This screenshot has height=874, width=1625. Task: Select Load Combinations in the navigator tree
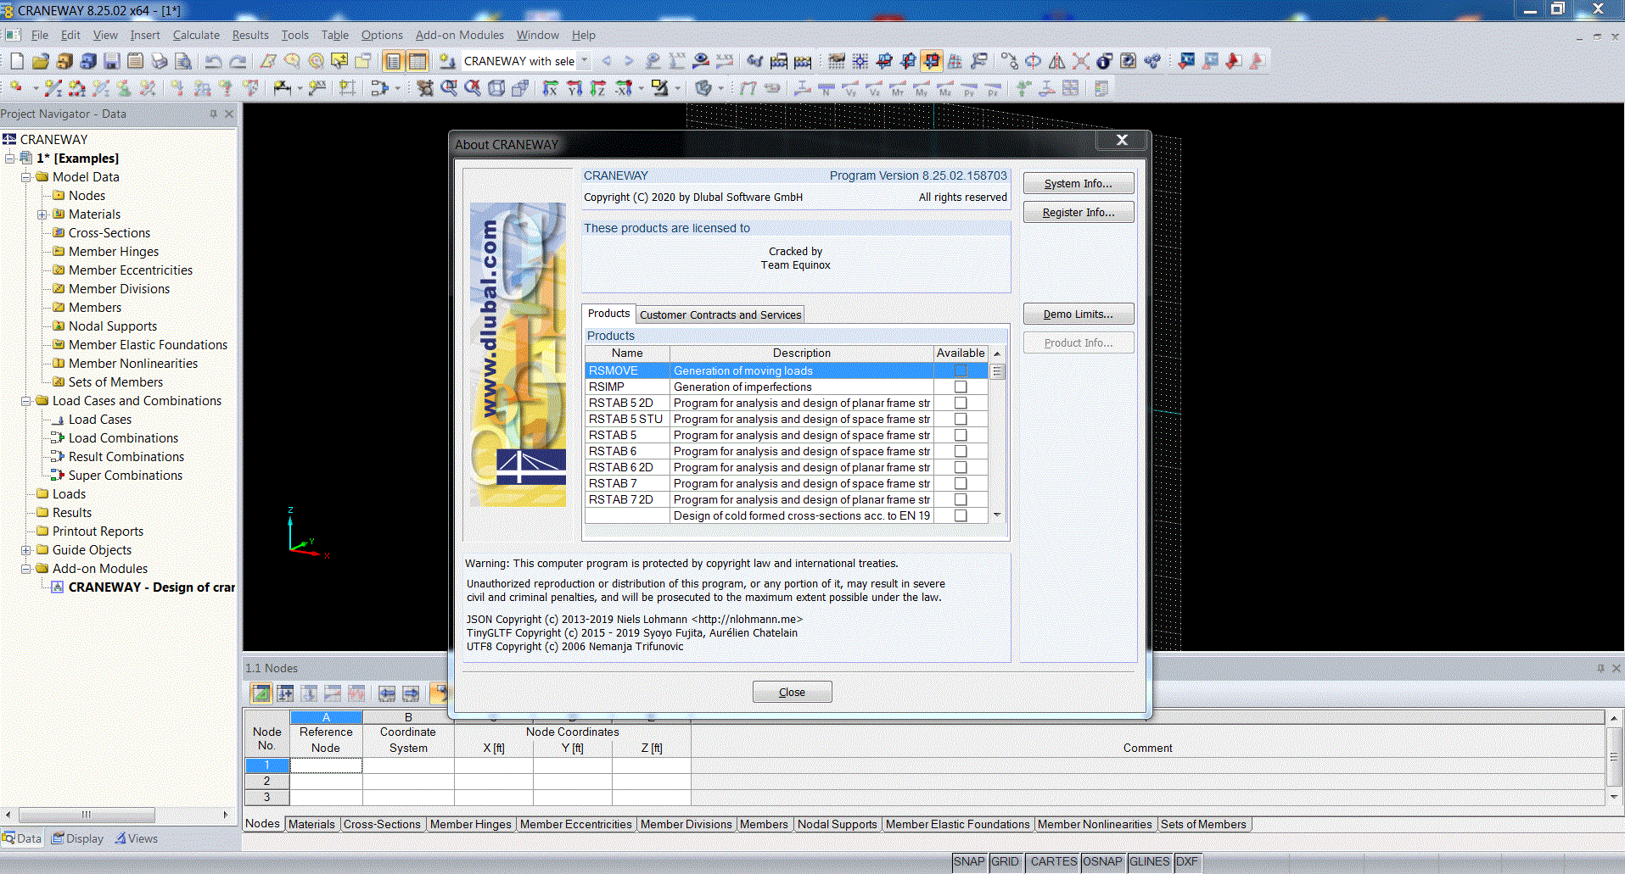pos(123,438)
